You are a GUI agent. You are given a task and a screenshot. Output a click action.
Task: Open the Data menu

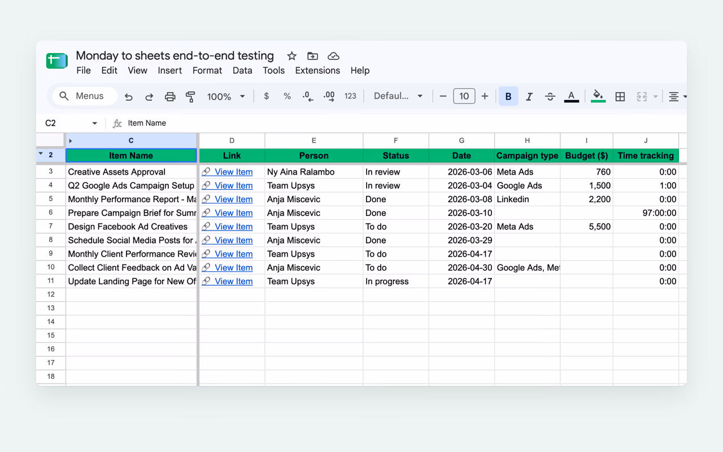(242, 71)
